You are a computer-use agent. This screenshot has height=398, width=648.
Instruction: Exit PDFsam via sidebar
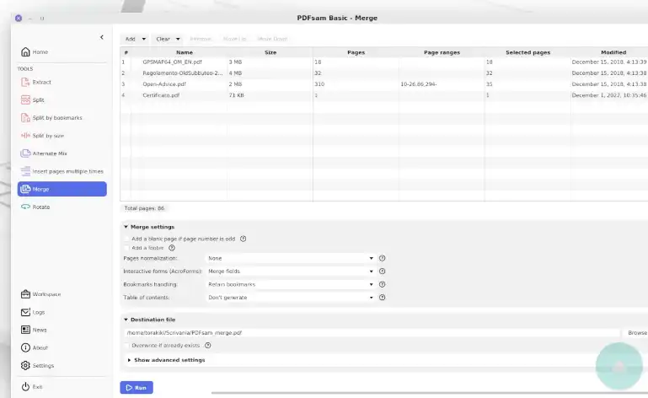point(62,387)
